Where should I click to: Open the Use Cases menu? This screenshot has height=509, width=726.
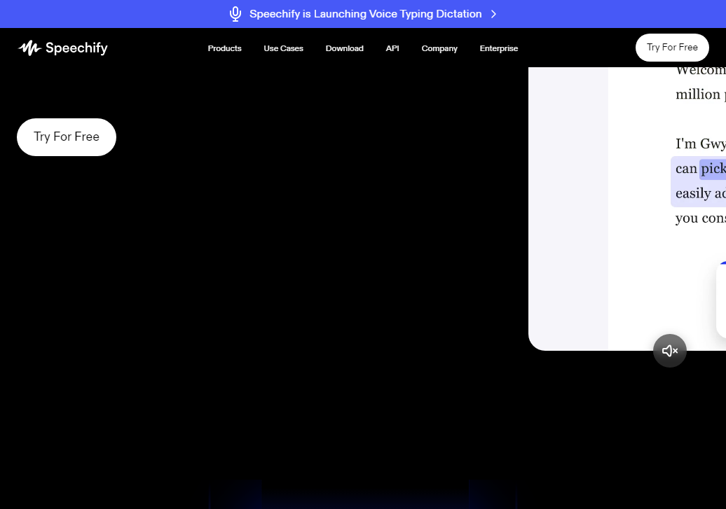click(x=283, y=48)
